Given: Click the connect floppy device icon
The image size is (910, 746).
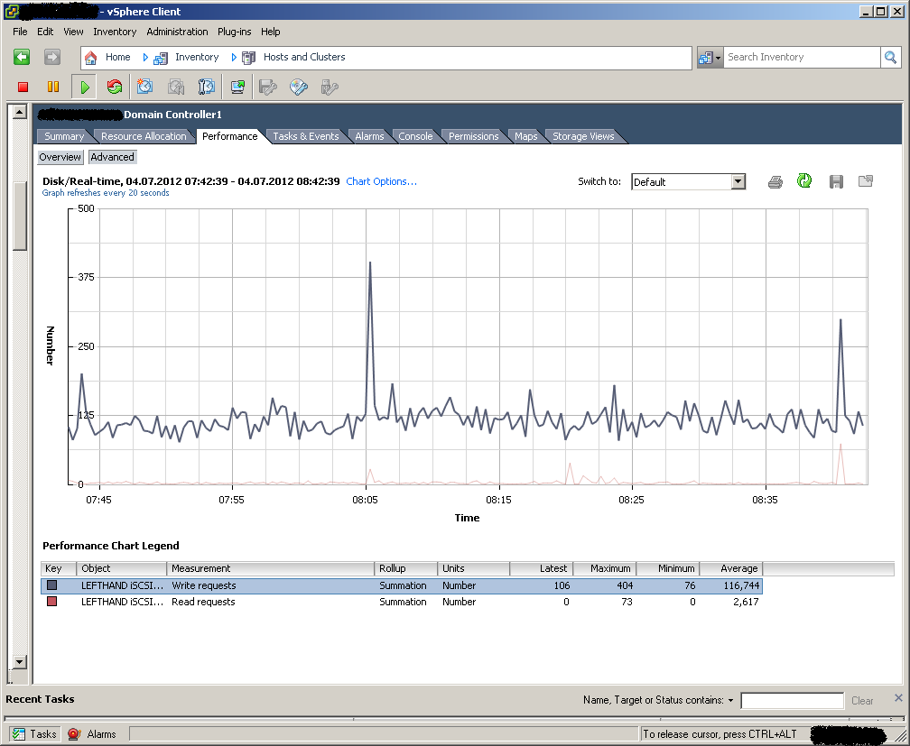Looking at the screenshot, I should click(x=267, y=87).
